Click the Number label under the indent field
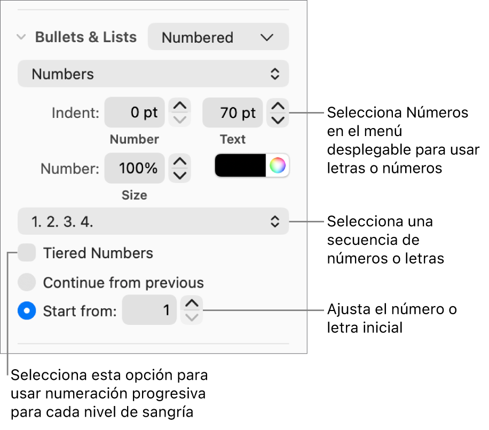This screenshot has height=430, width=489. point(134,139)
